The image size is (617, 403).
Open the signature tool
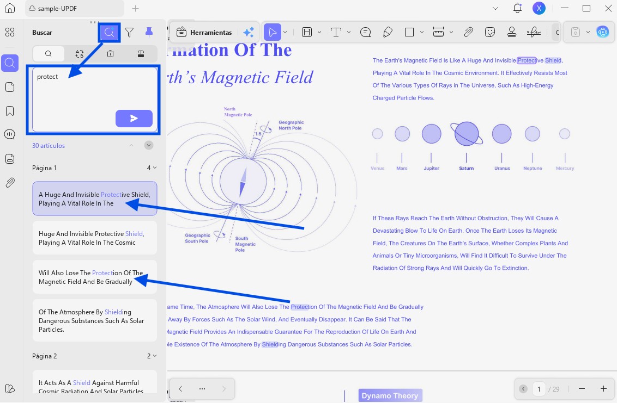coord(533,33)
